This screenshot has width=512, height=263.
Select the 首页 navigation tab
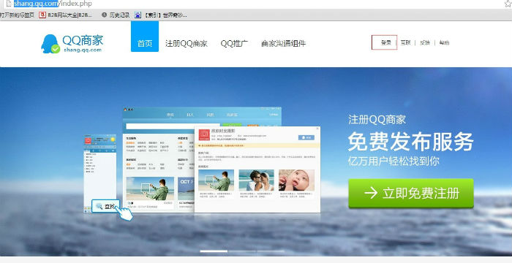[145, 37]
